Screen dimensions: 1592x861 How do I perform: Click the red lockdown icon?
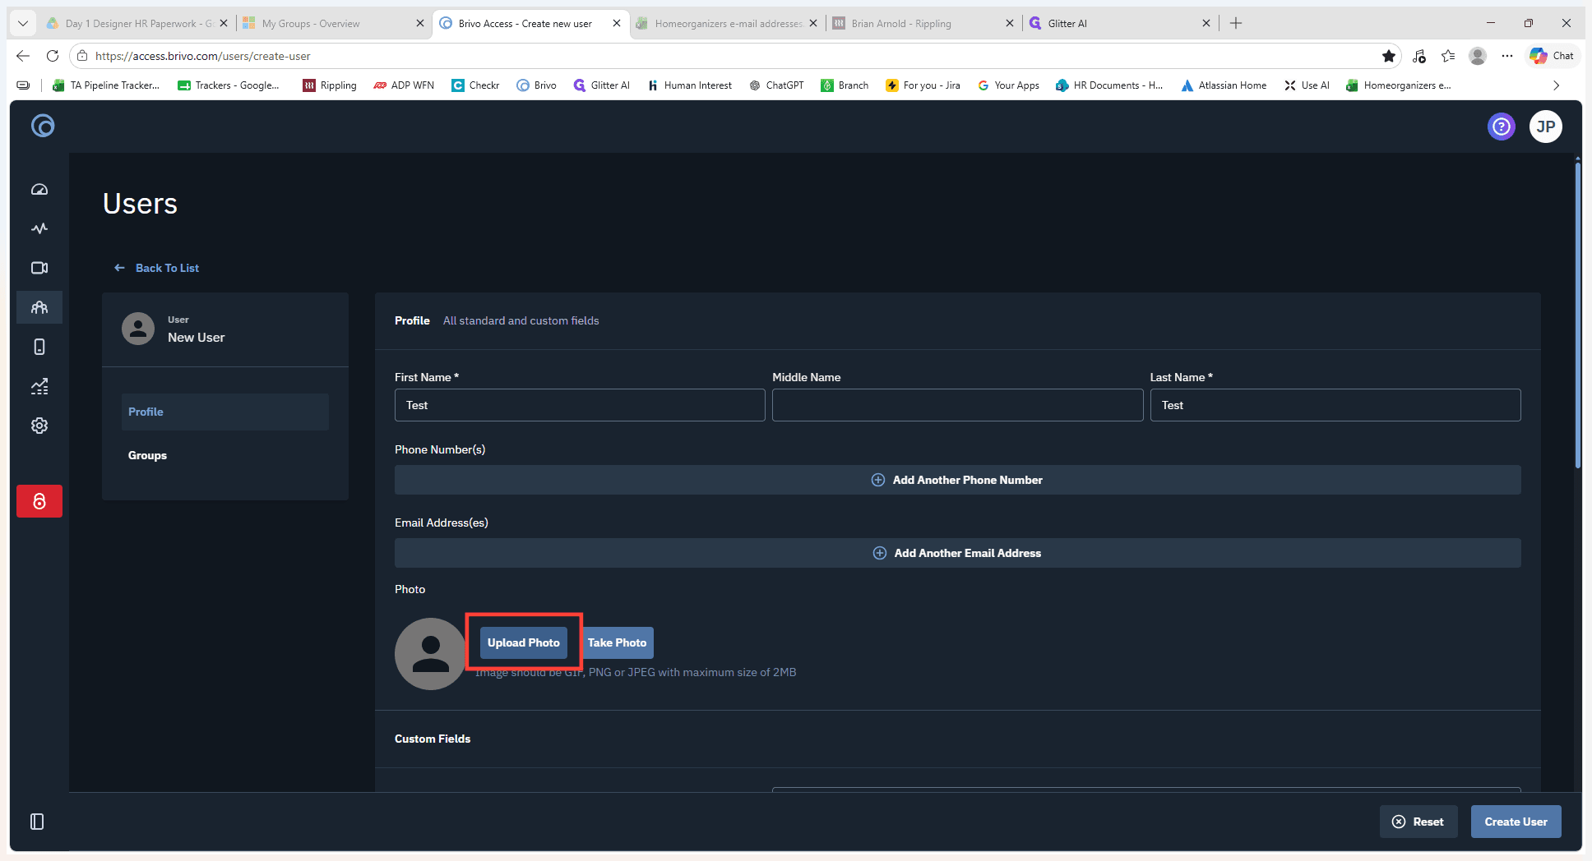39,501
